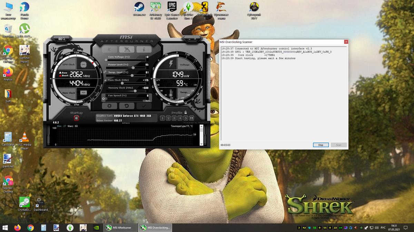Open The Sims 4 desktop shortcut
414x232 pixels.
[188, 10]
